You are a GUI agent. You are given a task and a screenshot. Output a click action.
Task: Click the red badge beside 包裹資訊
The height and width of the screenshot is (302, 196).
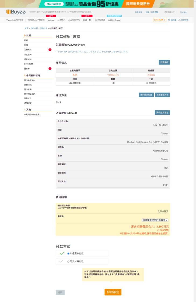coord(50,50)
